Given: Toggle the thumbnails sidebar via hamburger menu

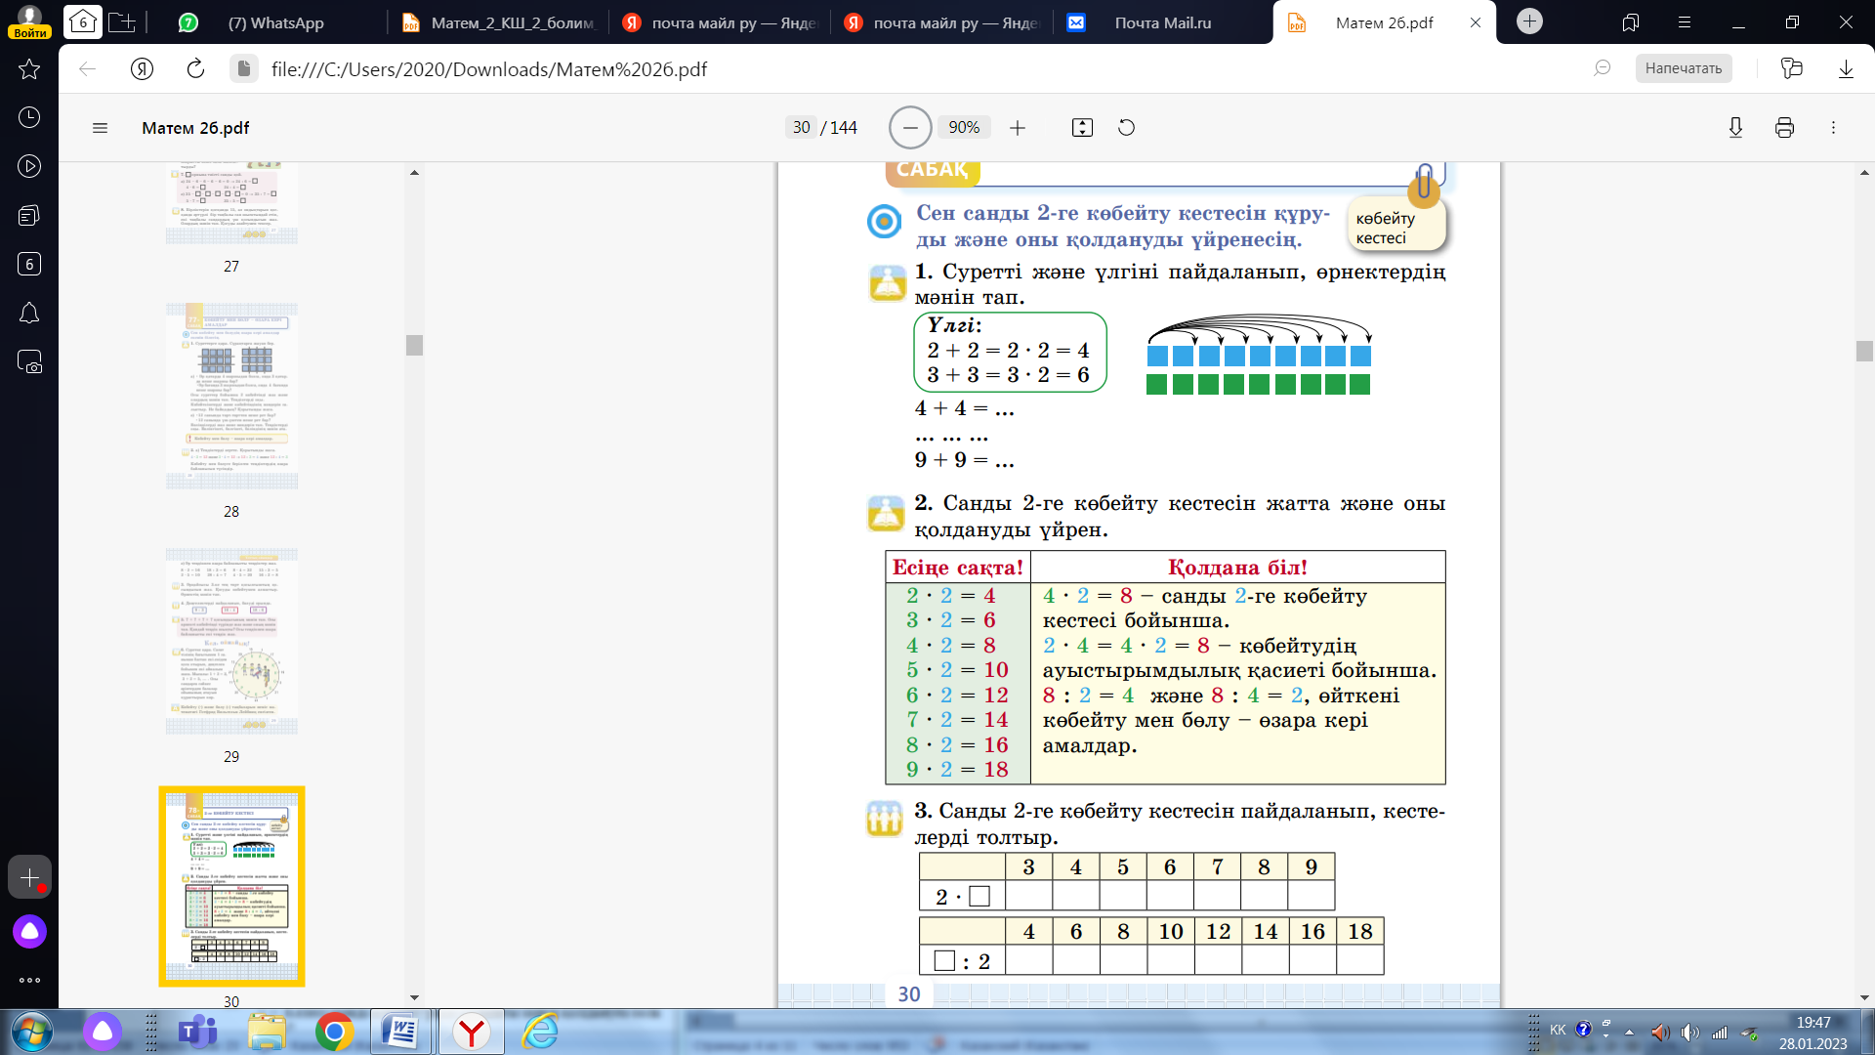Looking at the screenshot, I should (x=100, y=128).
